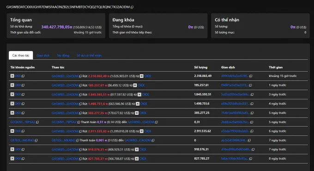This screenshot has width=314, height=171.
Task: Click OKX logo in source column, 385.277,25 row
Action: point(12,112)
